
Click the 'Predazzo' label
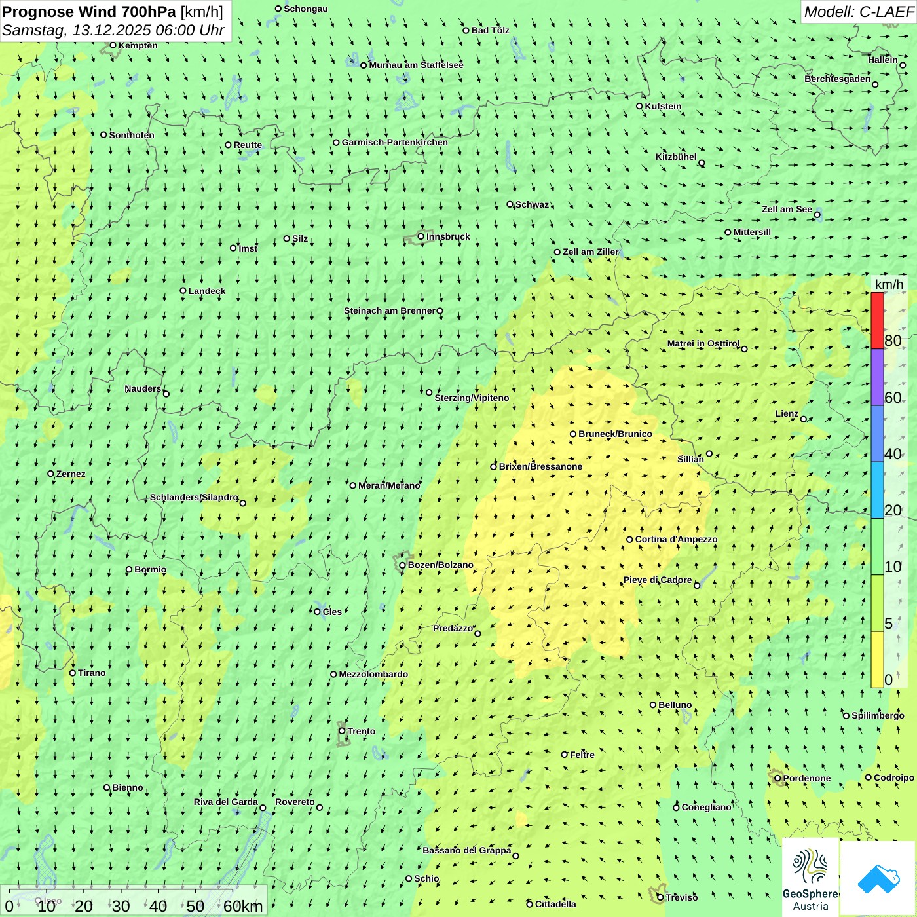453,628
